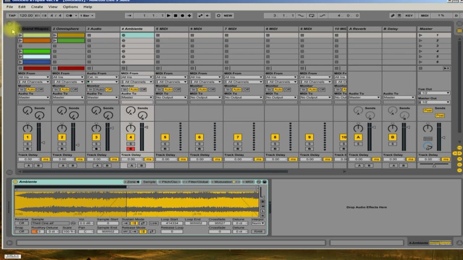Image resolution: width=463 pixels, height=260 pixels.
Task: Save sampler preset with disk icon
Action: pos(264,182)
